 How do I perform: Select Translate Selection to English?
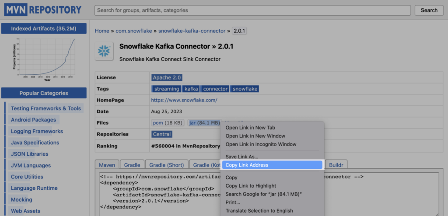click(x=259, y=211)
